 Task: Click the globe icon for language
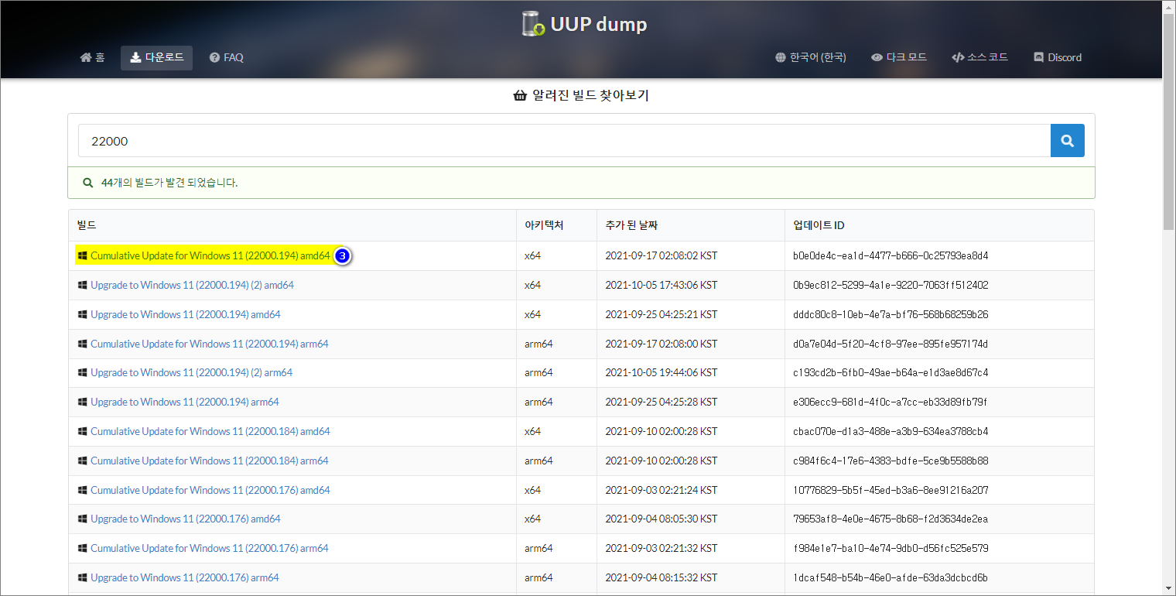pos(781,57)
